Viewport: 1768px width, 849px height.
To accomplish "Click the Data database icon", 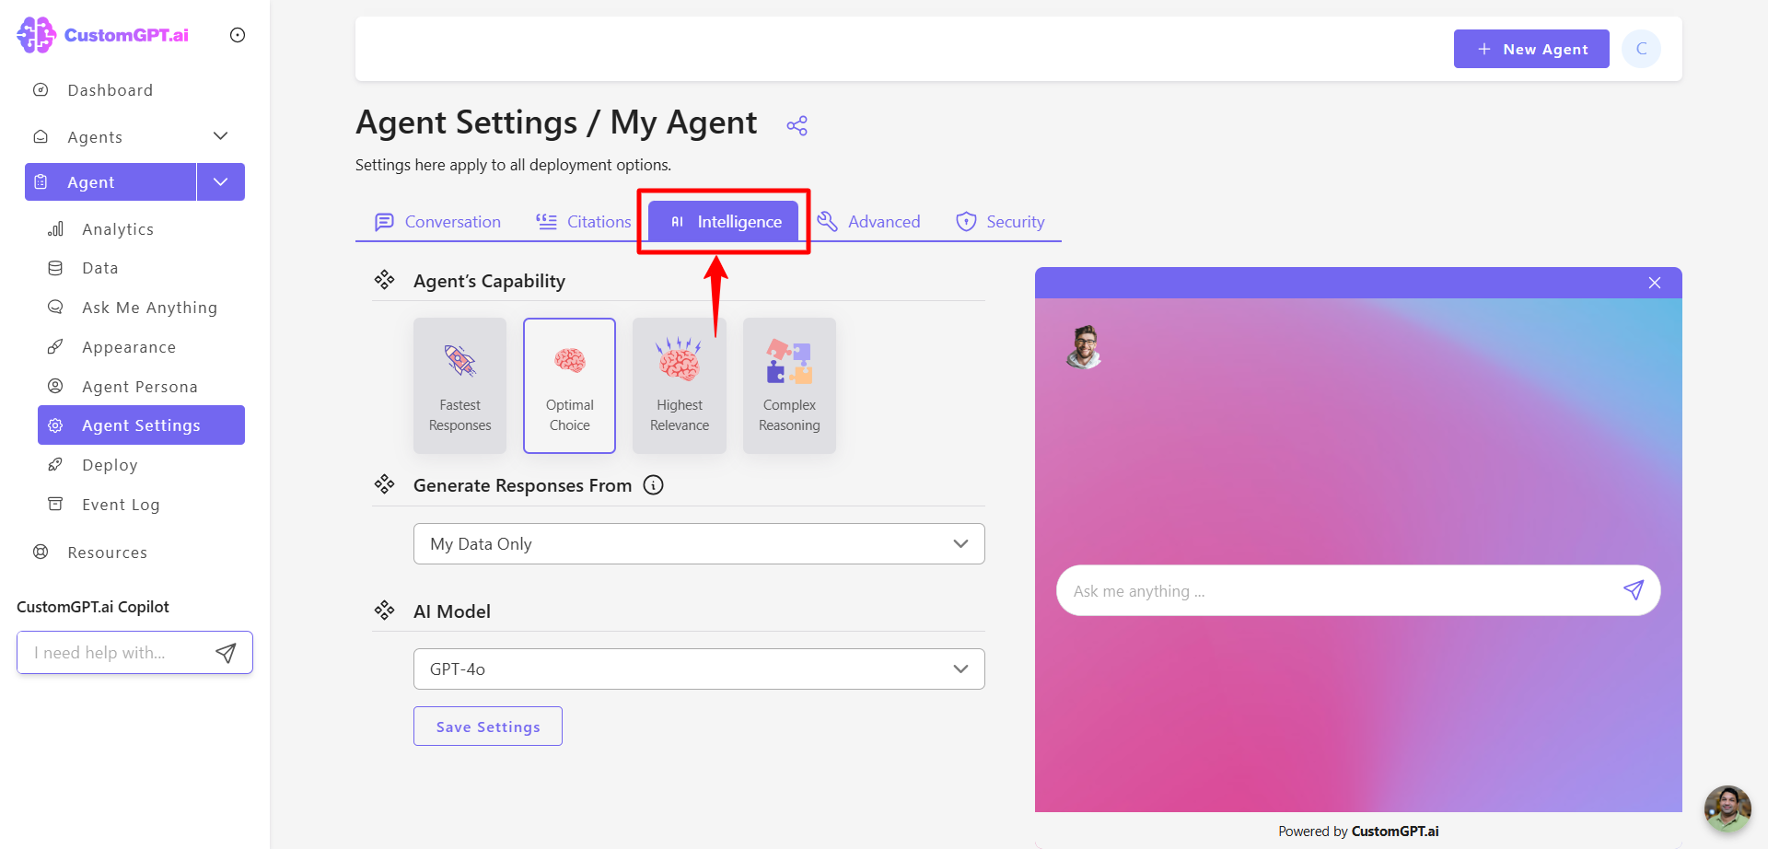I will point(55,268).
